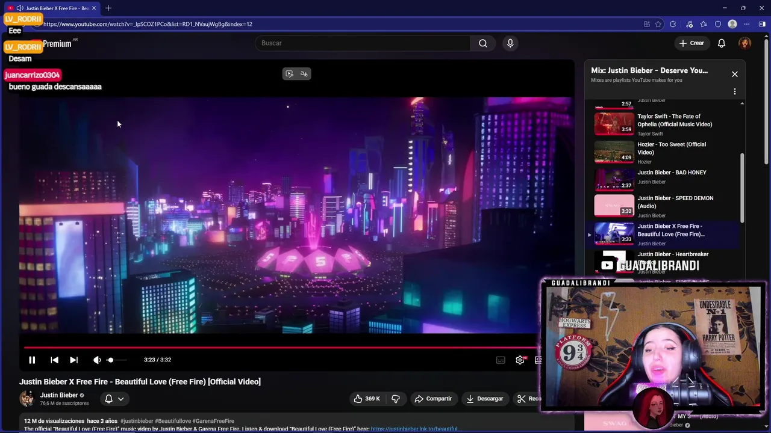Click the video title text Beautiful Love
Viewport: 771px width, 433px height.
(140, 382)
